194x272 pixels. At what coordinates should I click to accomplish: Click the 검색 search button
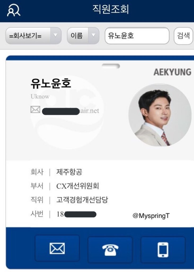183,36
